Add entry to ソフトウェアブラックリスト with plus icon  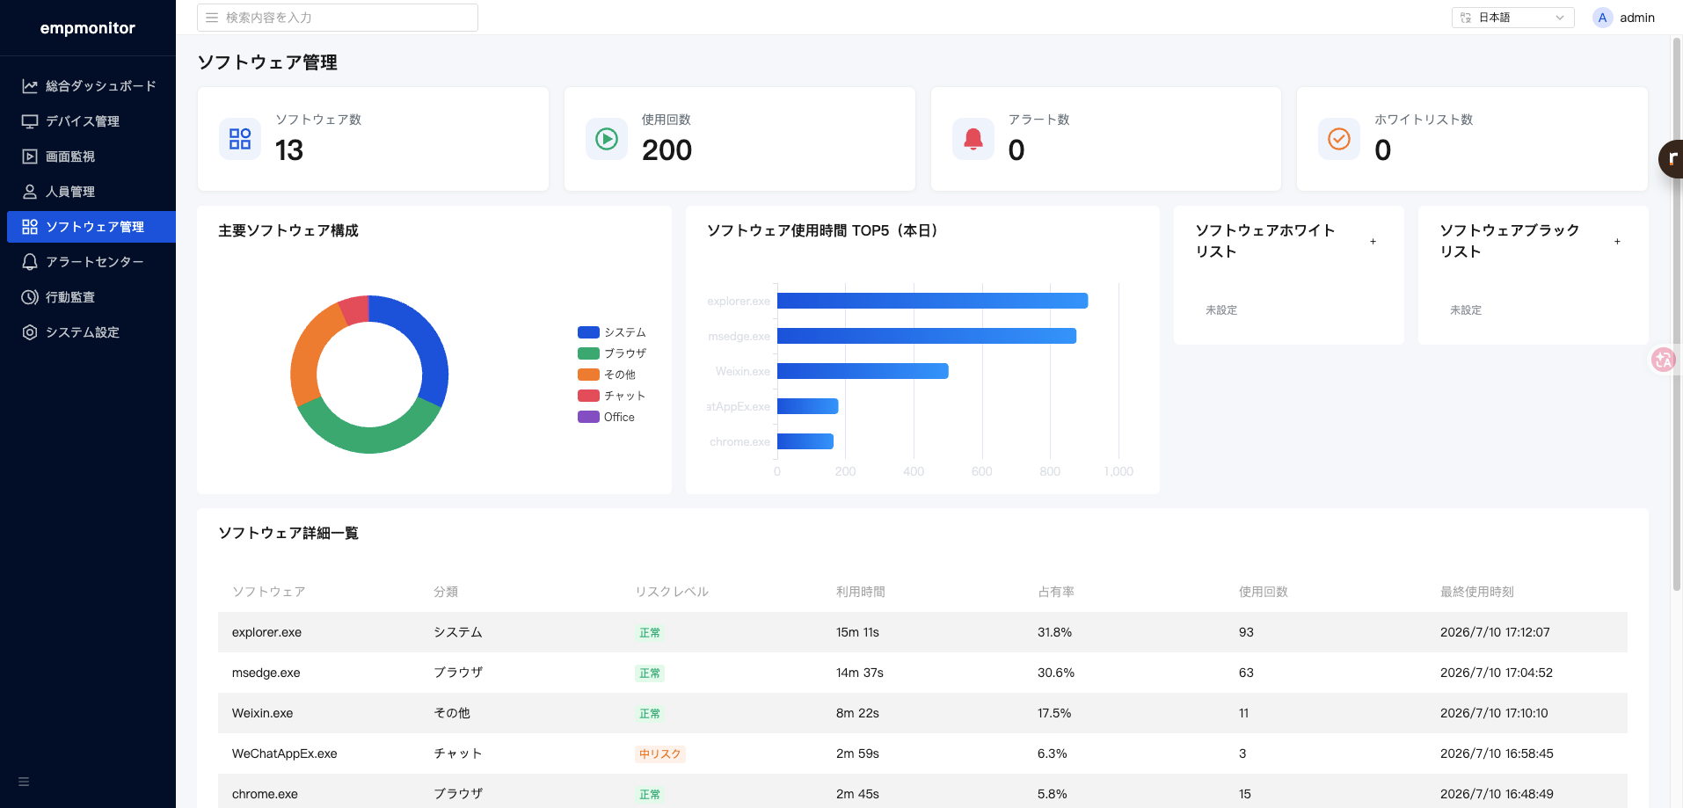coord(1617,241)
